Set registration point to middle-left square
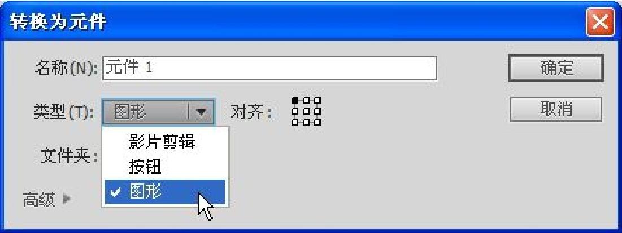The width and height of the screenshot is (622, 233). coord(295,111)
